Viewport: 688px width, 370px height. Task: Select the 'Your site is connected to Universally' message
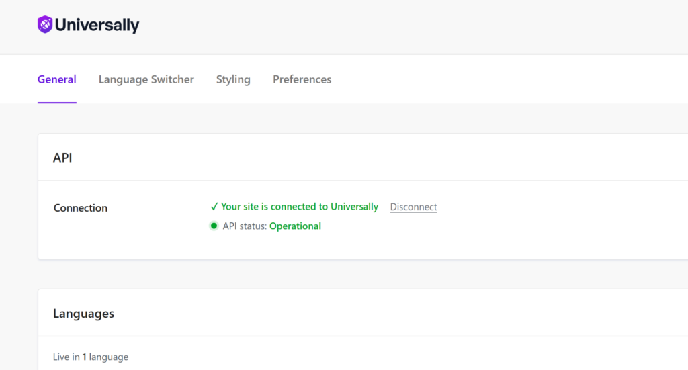pyautogui.click(x=299, y=206)
